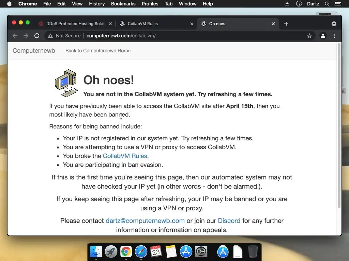Click 'You are participating in ban evasion.' bullet
The height and width of the screenshot is (261, 349).
click(x=113, y=165)
